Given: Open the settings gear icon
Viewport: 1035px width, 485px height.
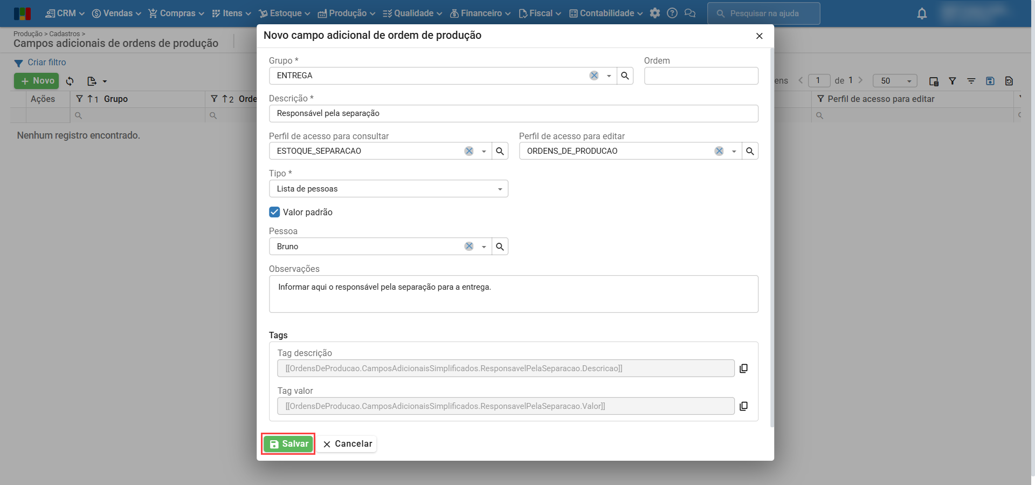Looking at the screenshot, I should coord(655,13).
